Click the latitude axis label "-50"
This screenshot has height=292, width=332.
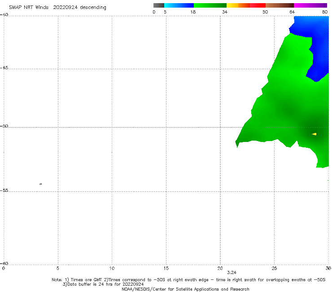(x=4, y=126)
